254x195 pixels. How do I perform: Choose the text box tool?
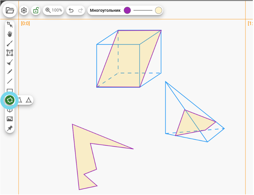[10, 53]
